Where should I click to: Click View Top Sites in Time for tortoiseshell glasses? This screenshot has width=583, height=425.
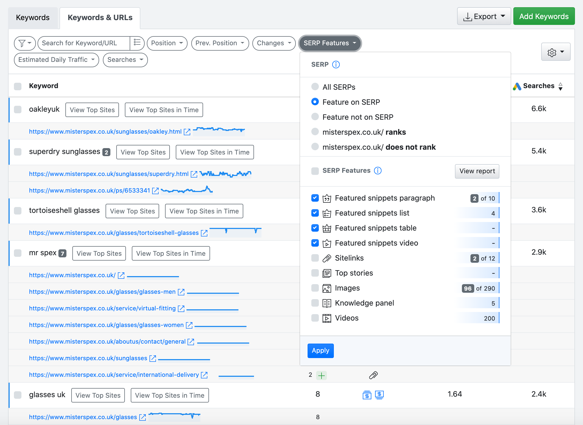pos(204,211)
